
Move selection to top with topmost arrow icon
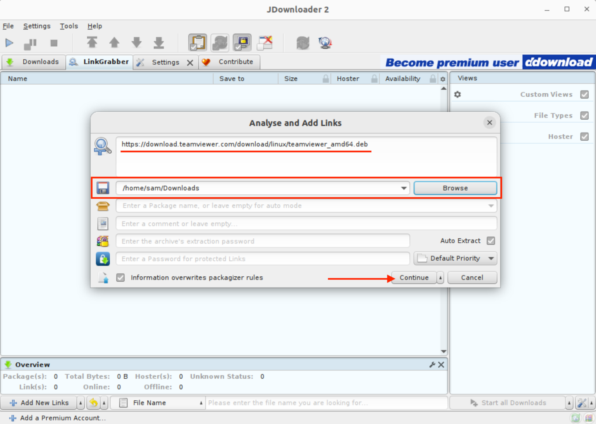tap(92, 43)
